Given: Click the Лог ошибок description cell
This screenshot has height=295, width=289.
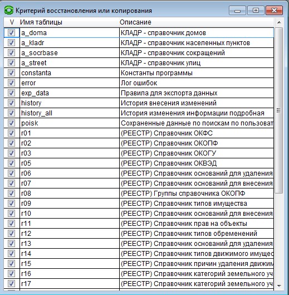Looking at the screenshot, I should [197, 83].
